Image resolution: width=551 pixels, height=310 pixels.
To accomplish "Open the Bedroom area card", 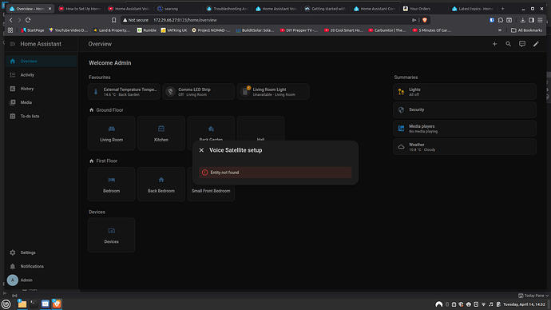I will (x=111, y=185).
